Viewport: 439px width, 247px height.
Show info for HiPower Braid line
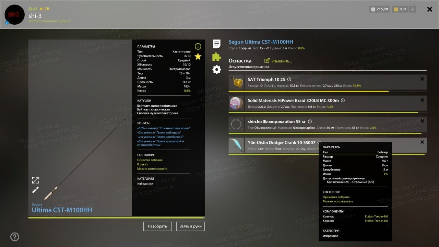point(343,101)
